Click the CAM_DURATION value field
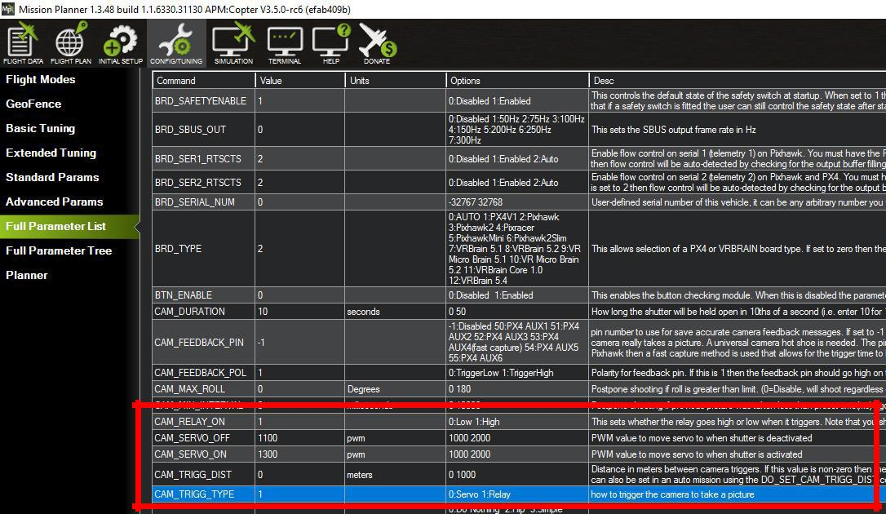This screenshot has width=886, height=514. tap(299, 312)
